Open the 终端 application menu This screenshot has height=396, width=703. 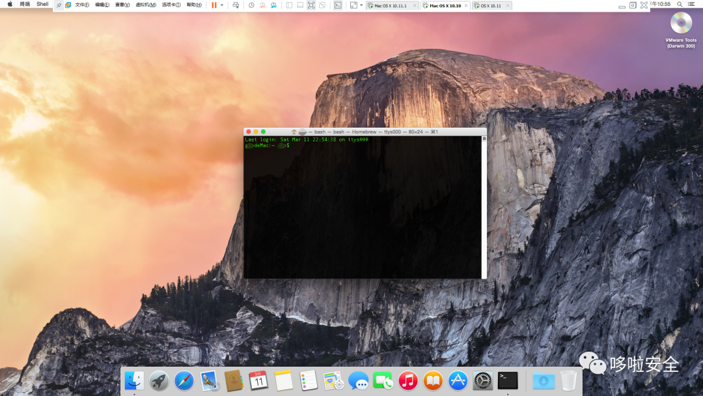coord(25,4)
